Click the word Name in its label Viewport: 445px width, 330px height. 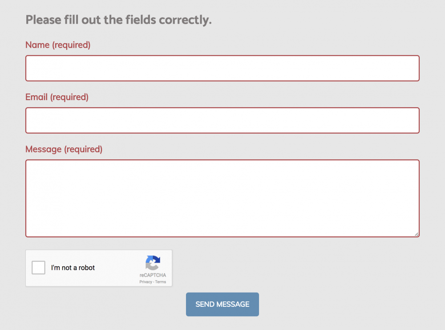click(x=37, y=45)
